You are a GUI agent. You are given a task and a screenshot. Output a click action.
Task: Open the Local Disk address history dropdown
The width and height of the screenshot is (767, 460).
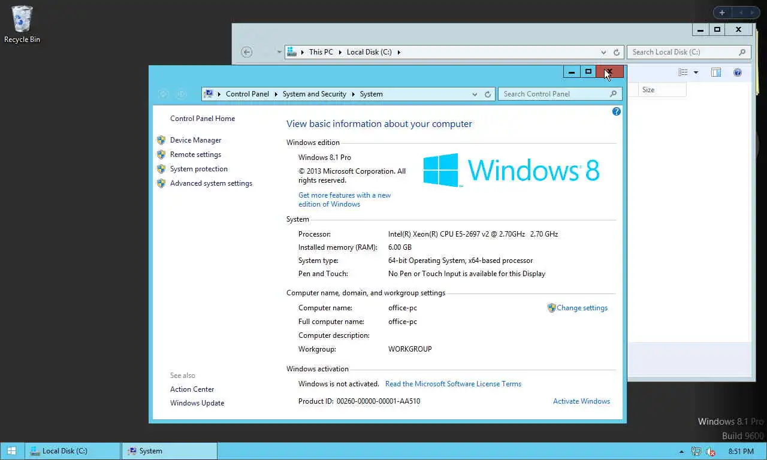[603, 52]
